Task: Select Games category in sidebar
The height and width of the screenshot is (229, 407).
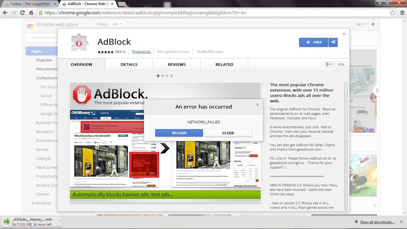Action: (x=42, y=149)
